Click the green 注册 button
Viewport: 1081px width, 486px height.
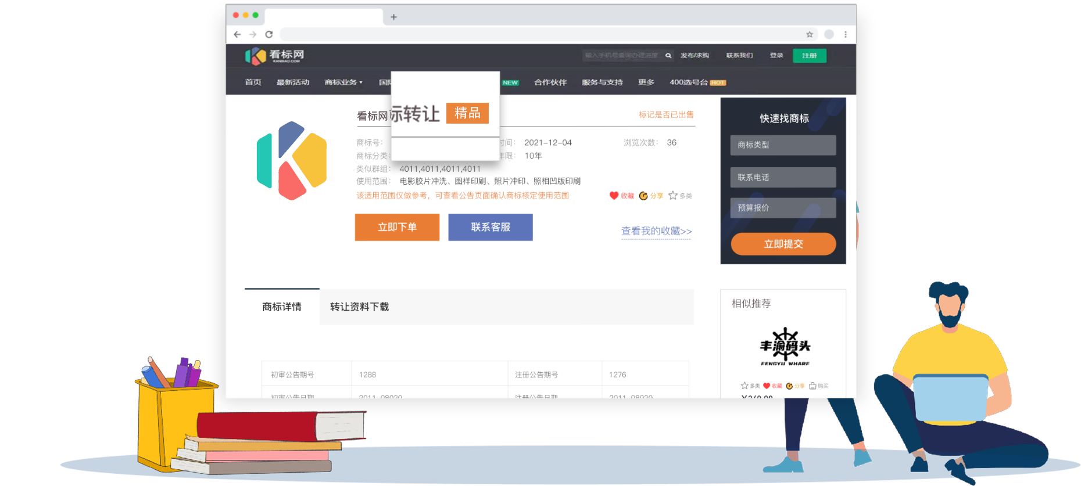click(810, 56)
